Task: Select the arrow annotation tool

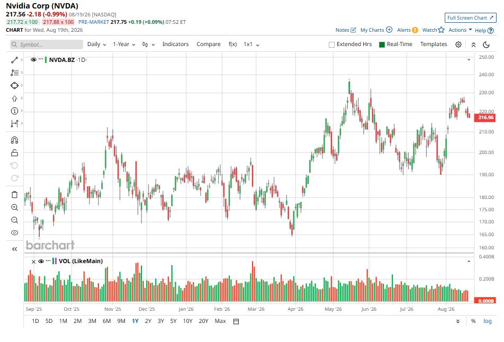Action: pos(14,98)
